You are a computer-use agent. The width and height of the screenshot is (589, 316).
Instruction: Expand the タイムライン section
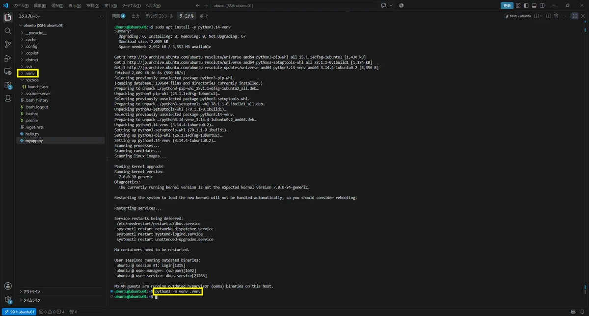click(x=61, y=300)
